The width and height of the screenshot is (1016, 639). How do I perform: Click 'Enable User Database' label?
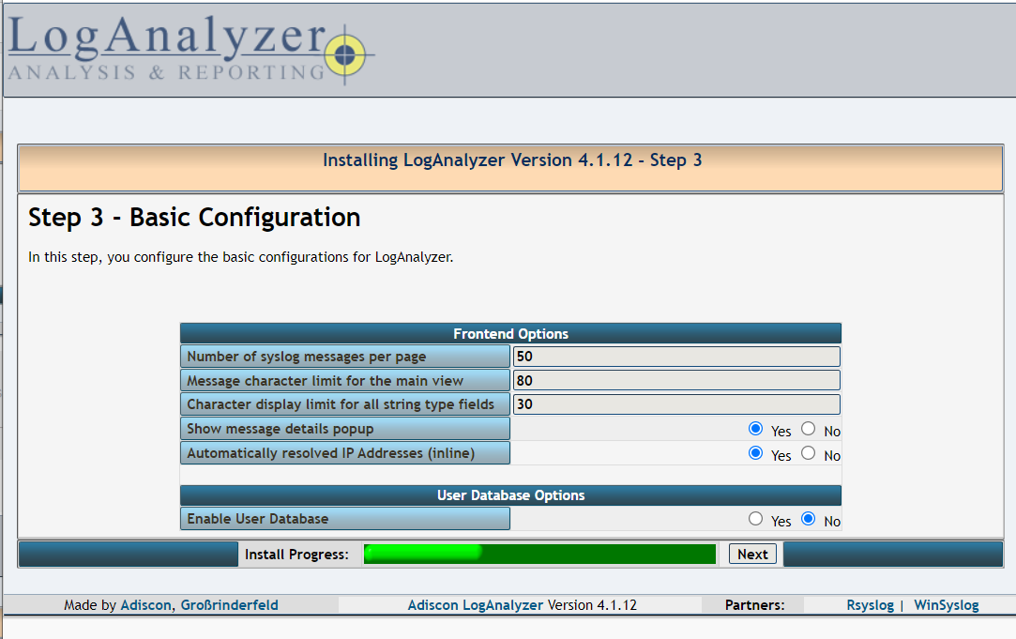[x=257, y=519]
